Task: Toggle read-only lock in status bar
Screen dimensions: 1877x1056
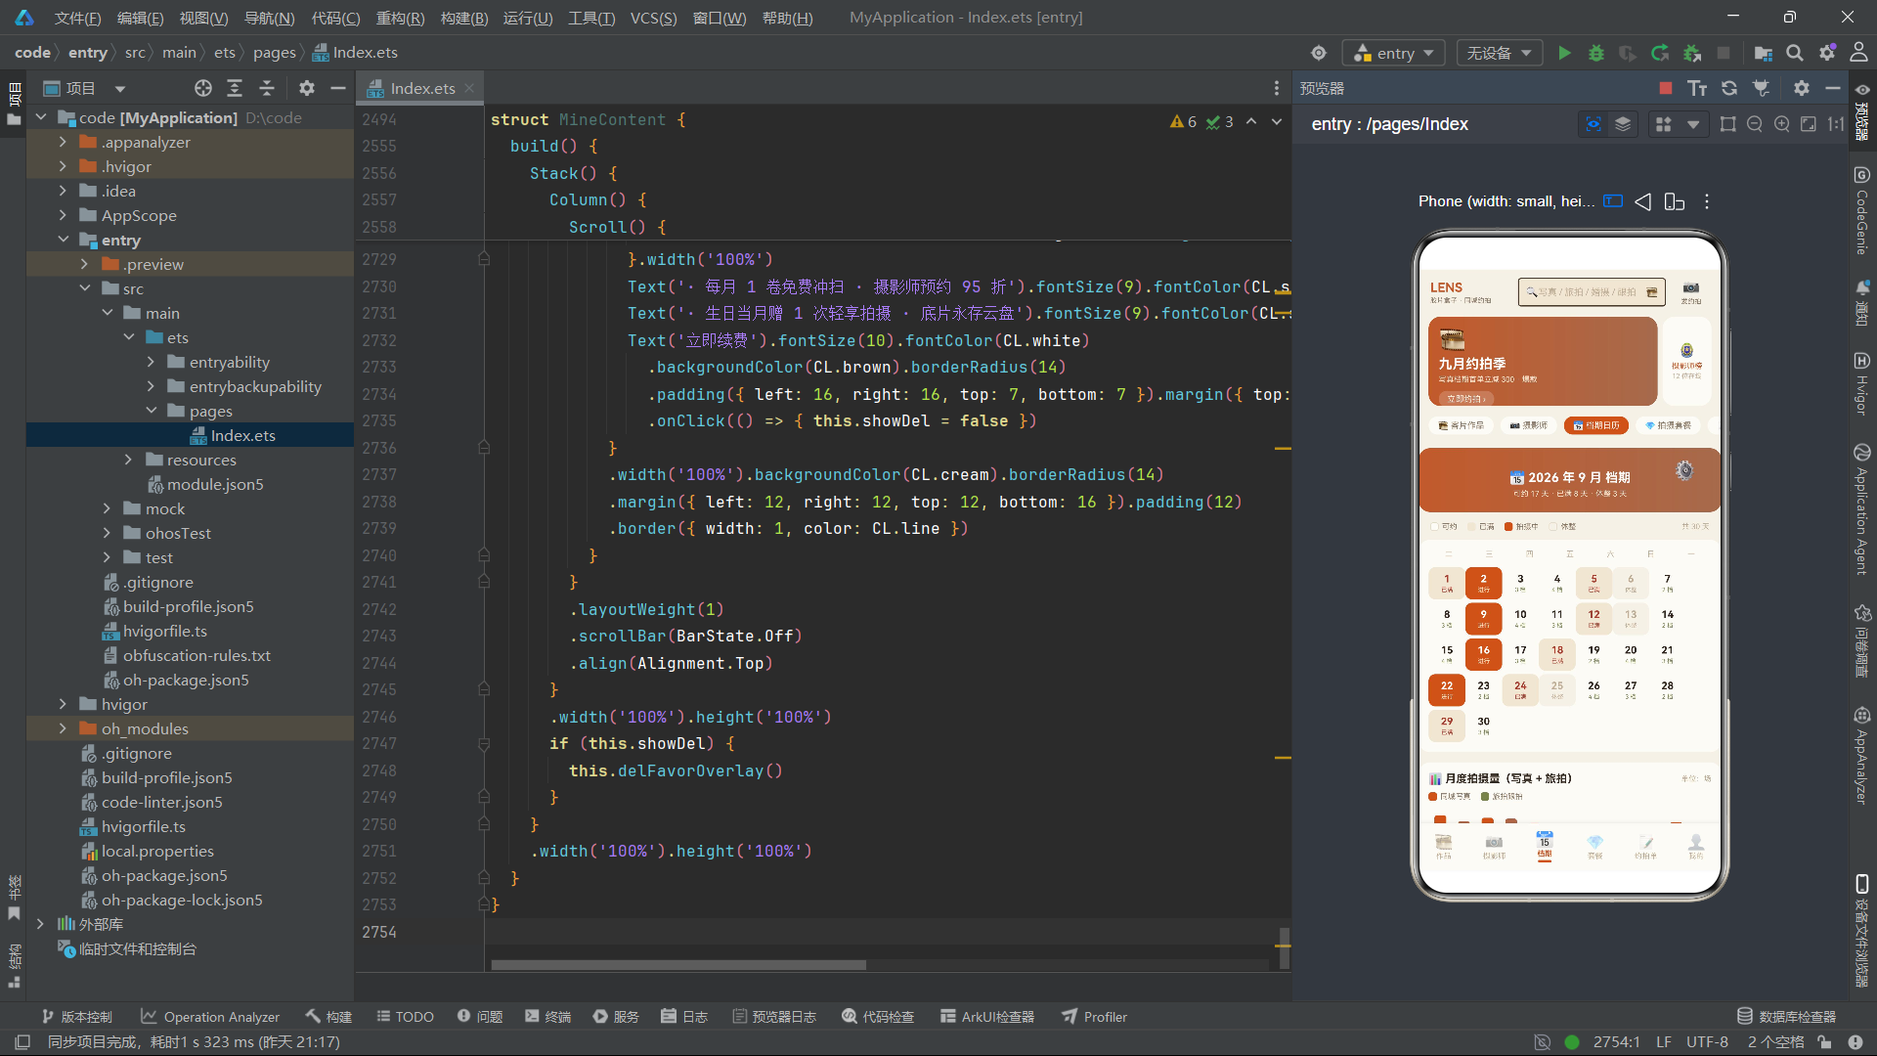Action: [1824, 1042]
